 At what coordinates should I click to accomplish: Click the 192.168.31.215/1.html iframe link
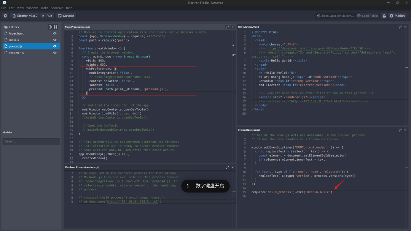pos(316,101)
